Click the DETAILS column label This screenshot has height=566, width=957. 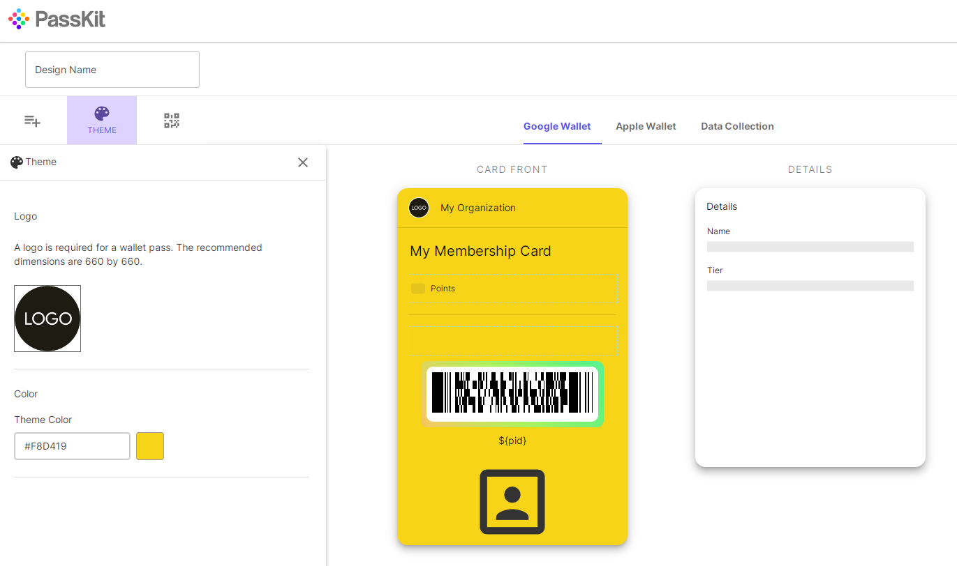click(810, 169)
